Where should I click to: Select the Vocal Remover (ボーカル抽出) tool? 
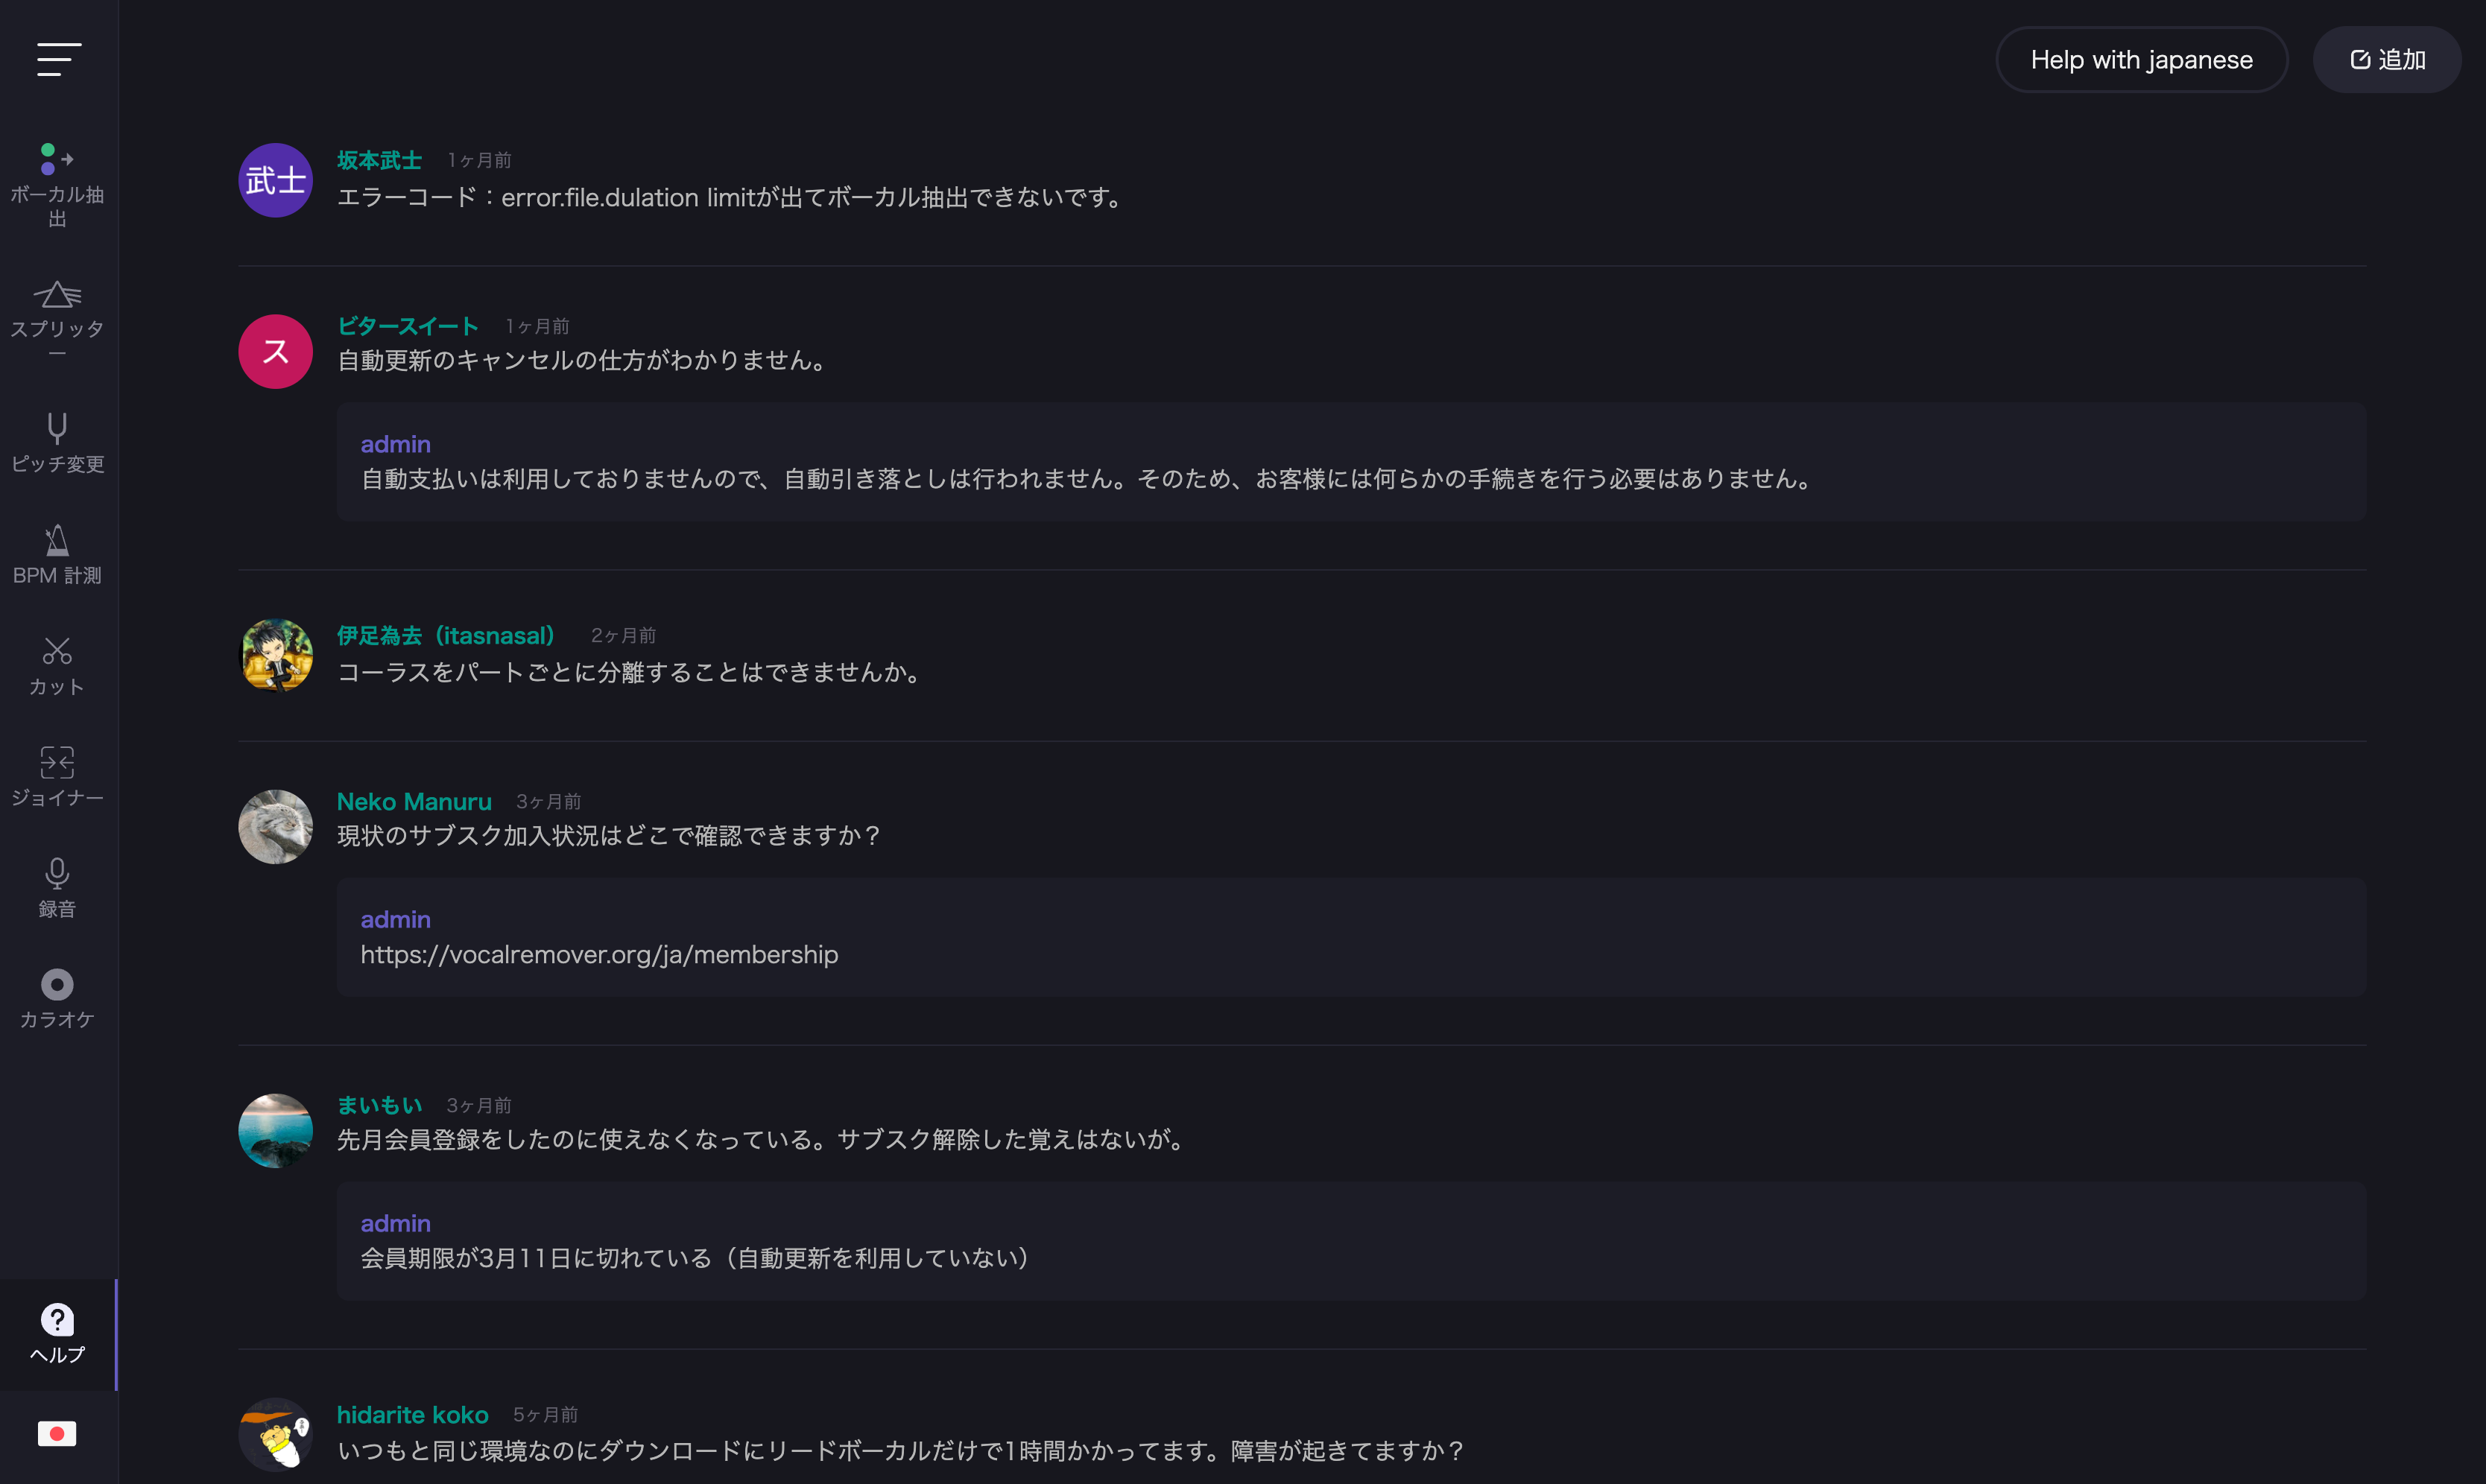(57, 185)
